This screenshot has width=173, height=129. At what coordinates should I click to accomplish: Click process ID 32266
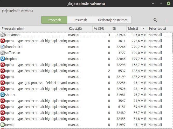pos(121,47)
